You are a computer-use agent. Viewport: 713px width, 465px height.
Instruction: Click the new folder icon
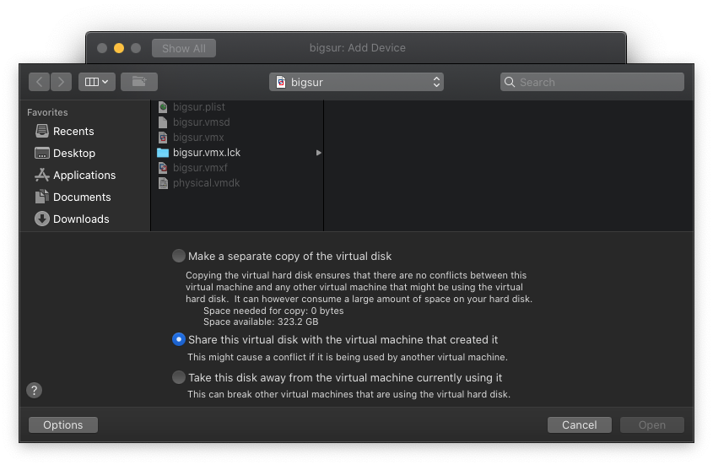click(139, 82)
